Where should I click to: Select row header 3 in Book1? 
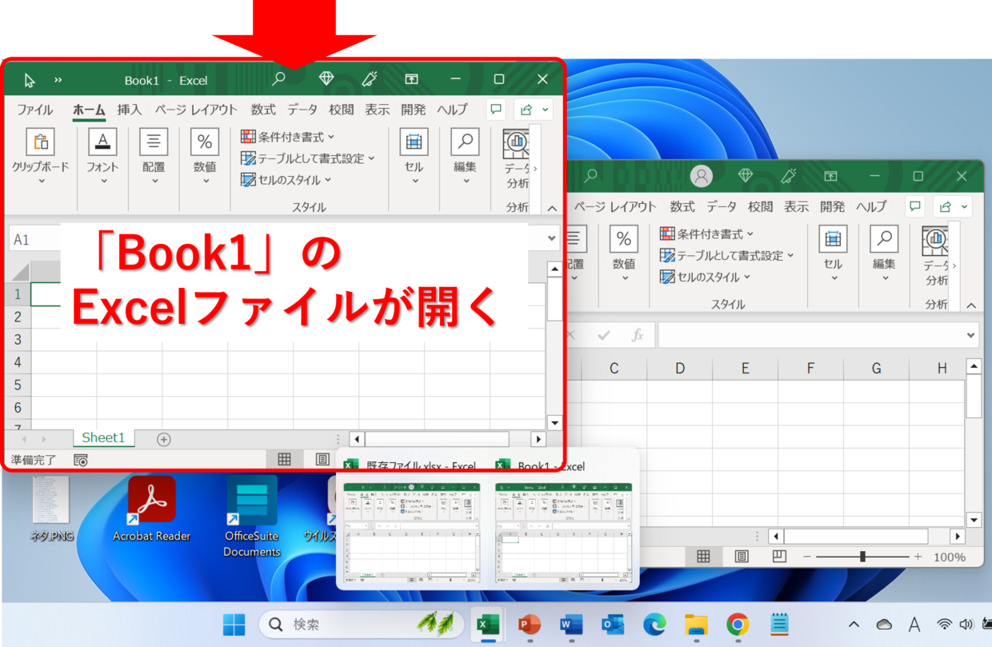pyautogui.click(x=18, y=340)
